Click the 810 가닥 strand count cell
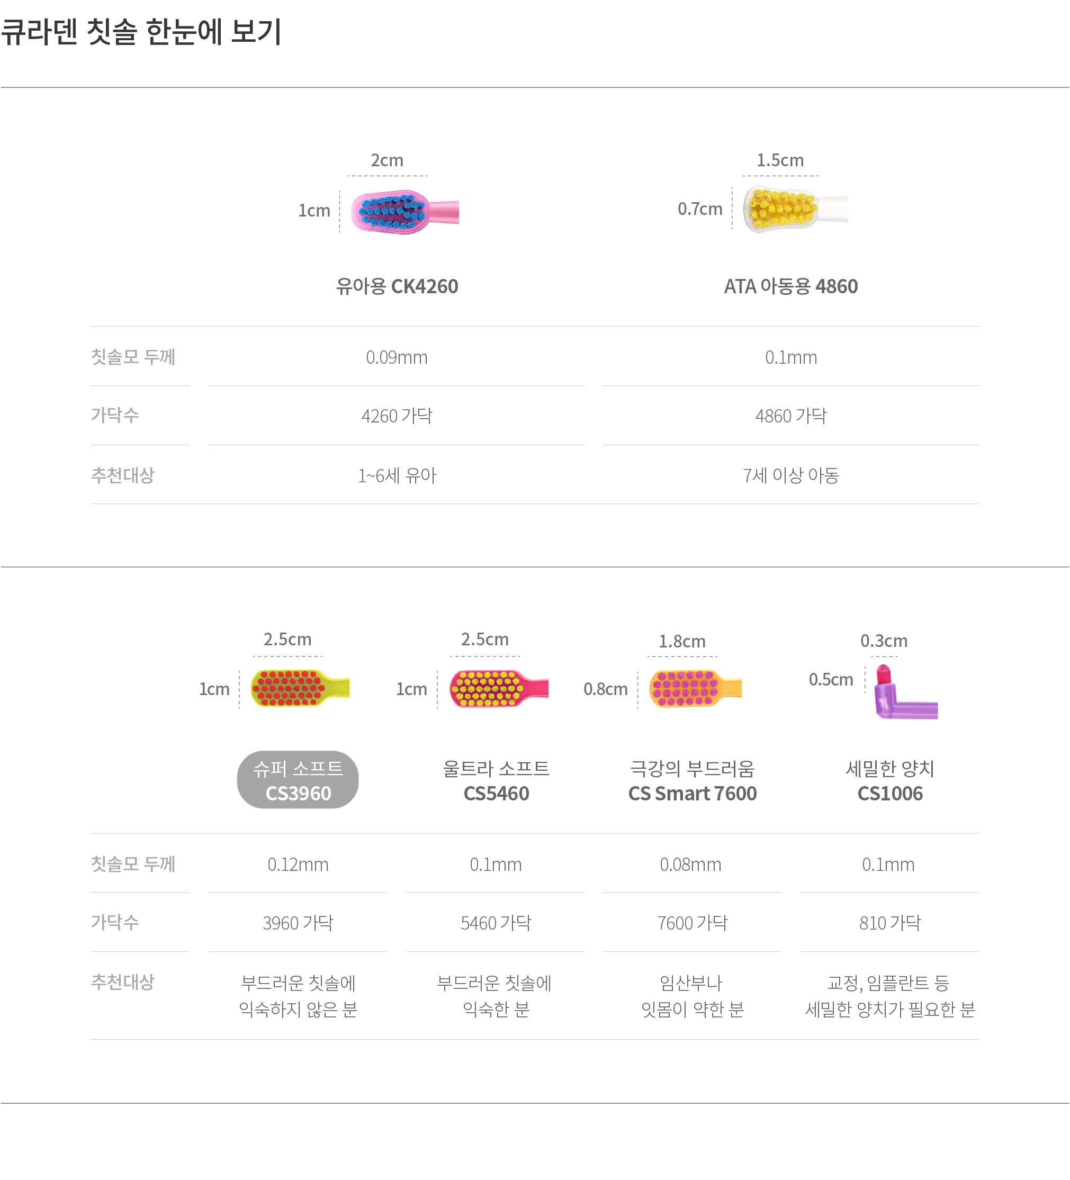 click(x=889, y=923)
